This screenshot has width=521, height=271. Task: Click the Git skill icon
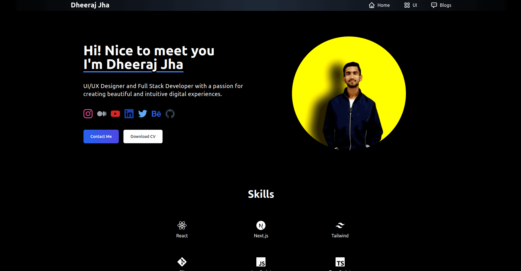[x=182, y=262]
